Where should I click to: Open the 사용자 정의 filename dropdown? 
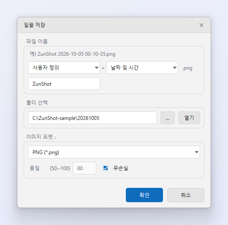pos(64,68)
